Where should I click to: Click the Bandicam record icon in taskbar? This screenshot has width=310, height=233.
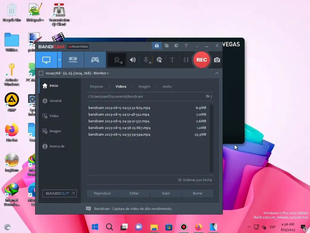click(184, 227)
